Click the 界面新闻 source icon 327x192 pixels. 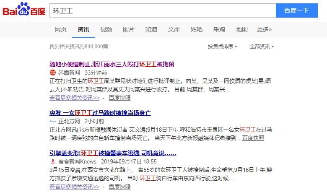pos(53,73)
